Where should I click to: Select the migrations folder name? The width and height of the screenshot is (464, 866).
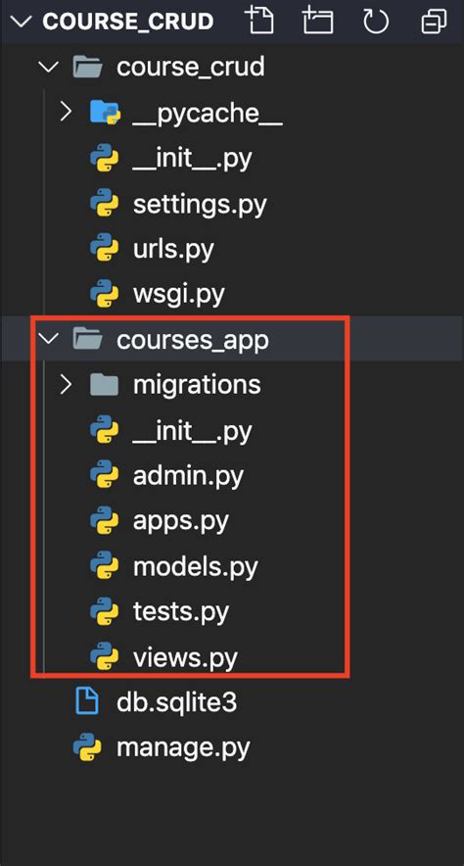click(x=197, y=386)
